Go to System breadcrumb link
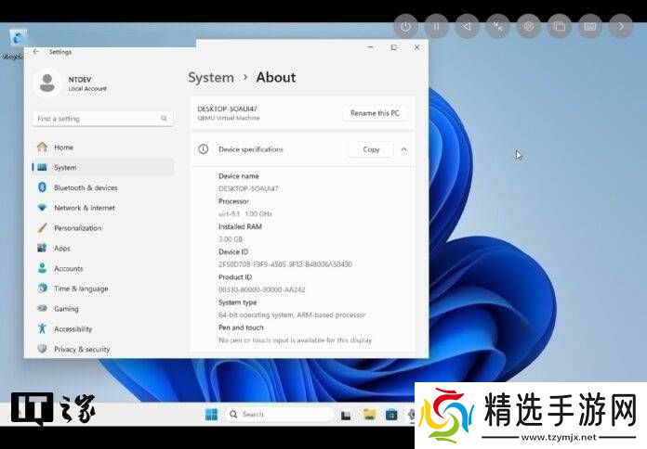 click(x=211, y=78)
